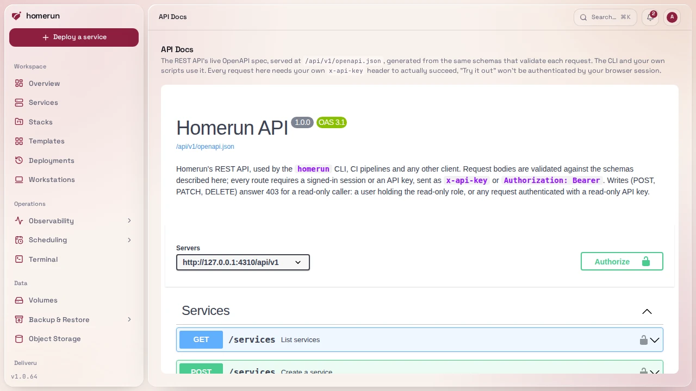Click the Backup & Restore archive icon
Screen dimensions: 696x391
(x=19, y=320)
